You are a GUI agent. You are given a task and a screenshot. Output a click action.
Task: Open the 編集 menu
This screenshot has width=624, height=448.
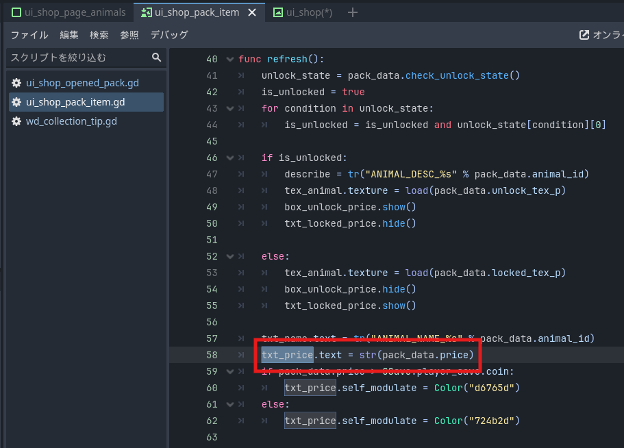pyautogui.click(x=69, y=35)
